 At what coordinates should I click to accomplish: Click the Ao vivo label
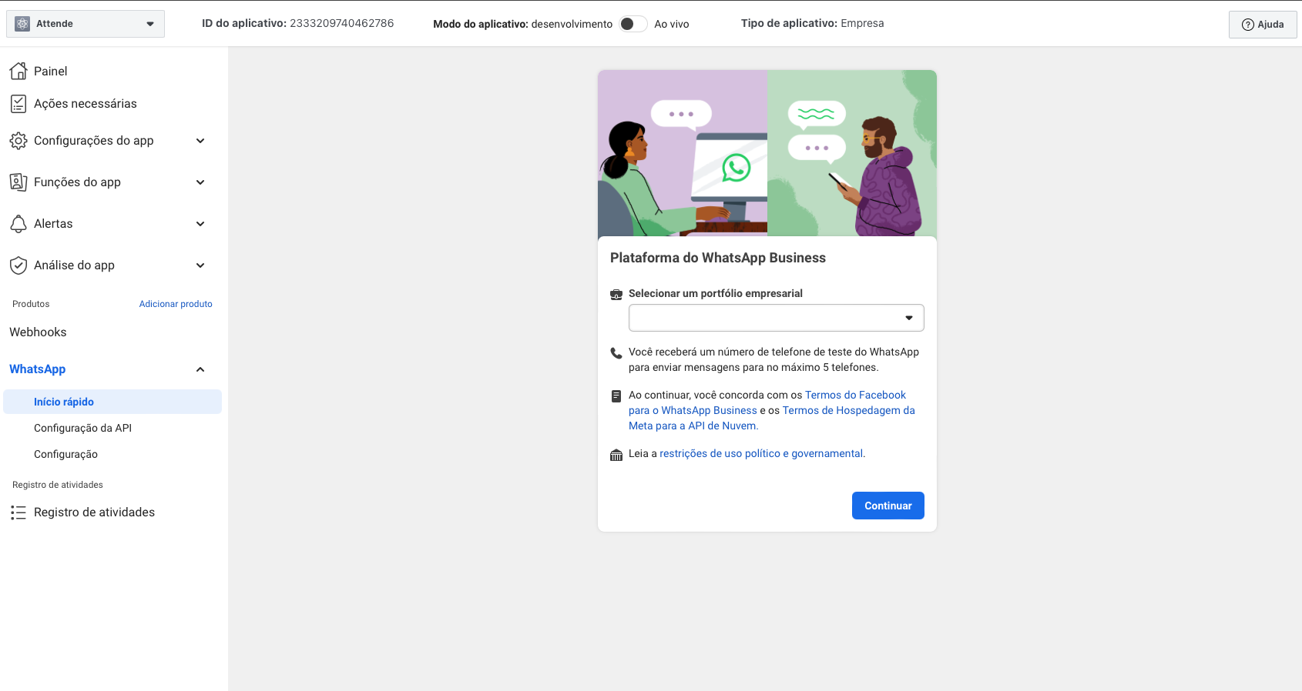click(x=672, y=24)
